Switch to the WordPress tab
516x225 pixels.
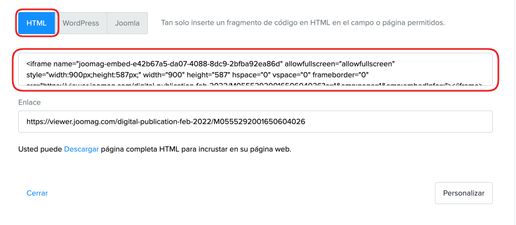[81, 23]
